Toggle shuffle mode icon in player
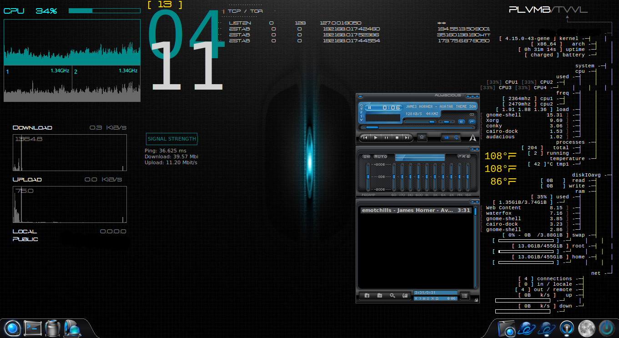Viewport: 619px width, 338px height. [446, 137]
